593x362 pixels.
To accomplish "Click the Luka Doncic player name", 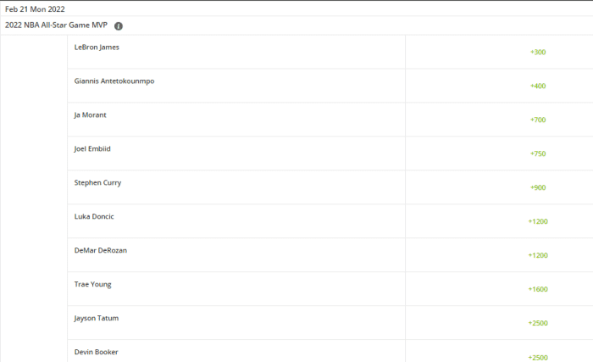I will 94,217.
